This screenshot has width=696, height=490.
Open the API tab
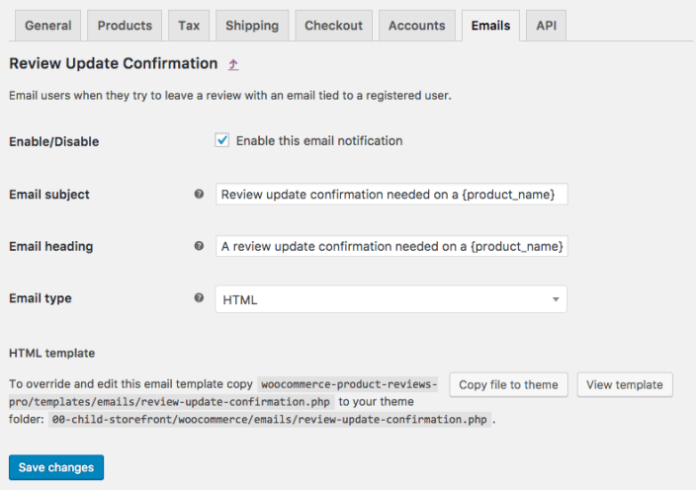(x=546, y=26)
